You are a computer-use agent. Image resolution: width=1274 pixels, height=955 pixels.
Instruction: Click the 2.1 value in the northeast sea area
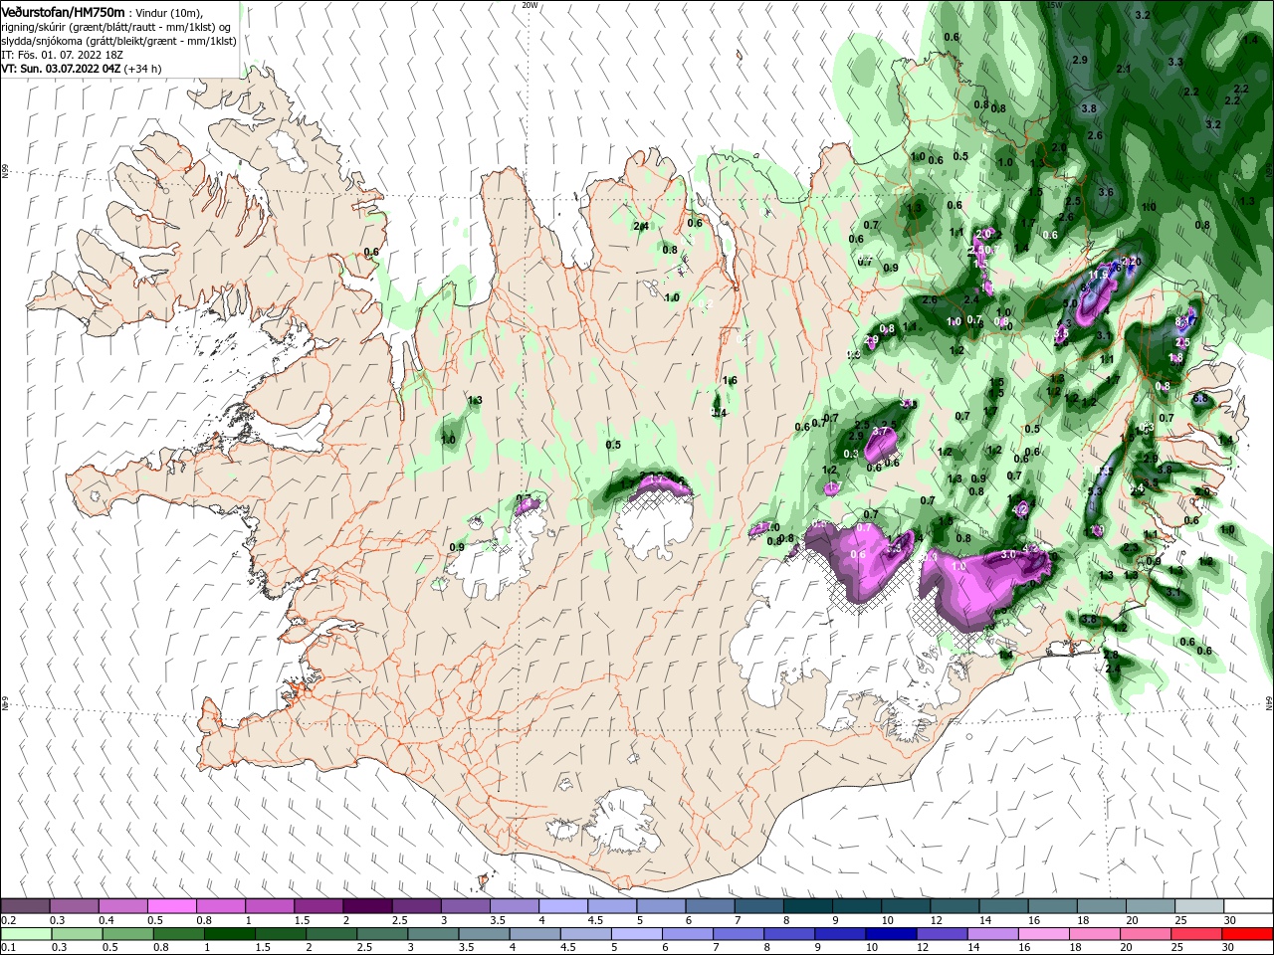(x=1124, y=69)
